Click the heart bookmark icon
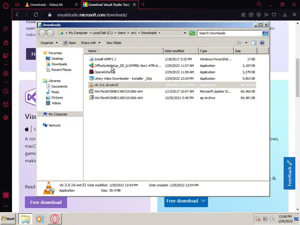Viewport: 300px width, 225px height. click(274, 15)
